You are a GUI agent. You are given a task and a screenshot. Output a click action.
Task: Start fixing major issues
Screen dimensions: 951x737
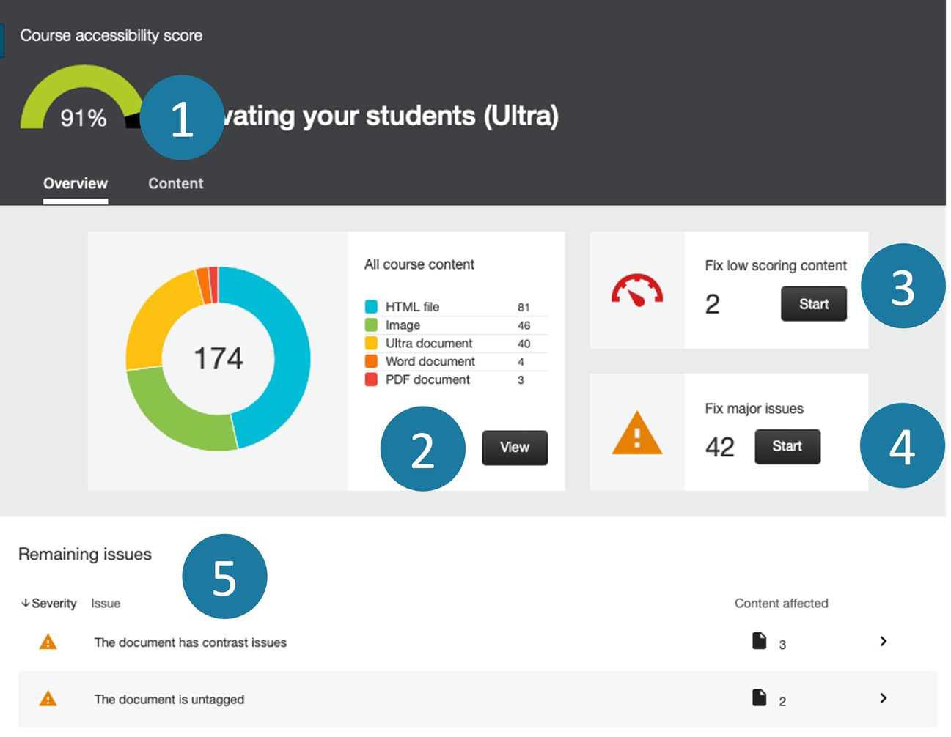[x=787, y=446]
